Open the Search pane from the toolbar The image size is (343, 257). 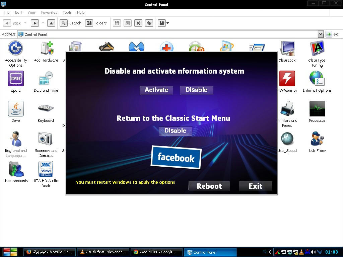[71, 23]
